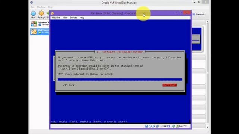Click the network adapters status icon
Viewport: 239px width, 134px height.
coord(158,126)
